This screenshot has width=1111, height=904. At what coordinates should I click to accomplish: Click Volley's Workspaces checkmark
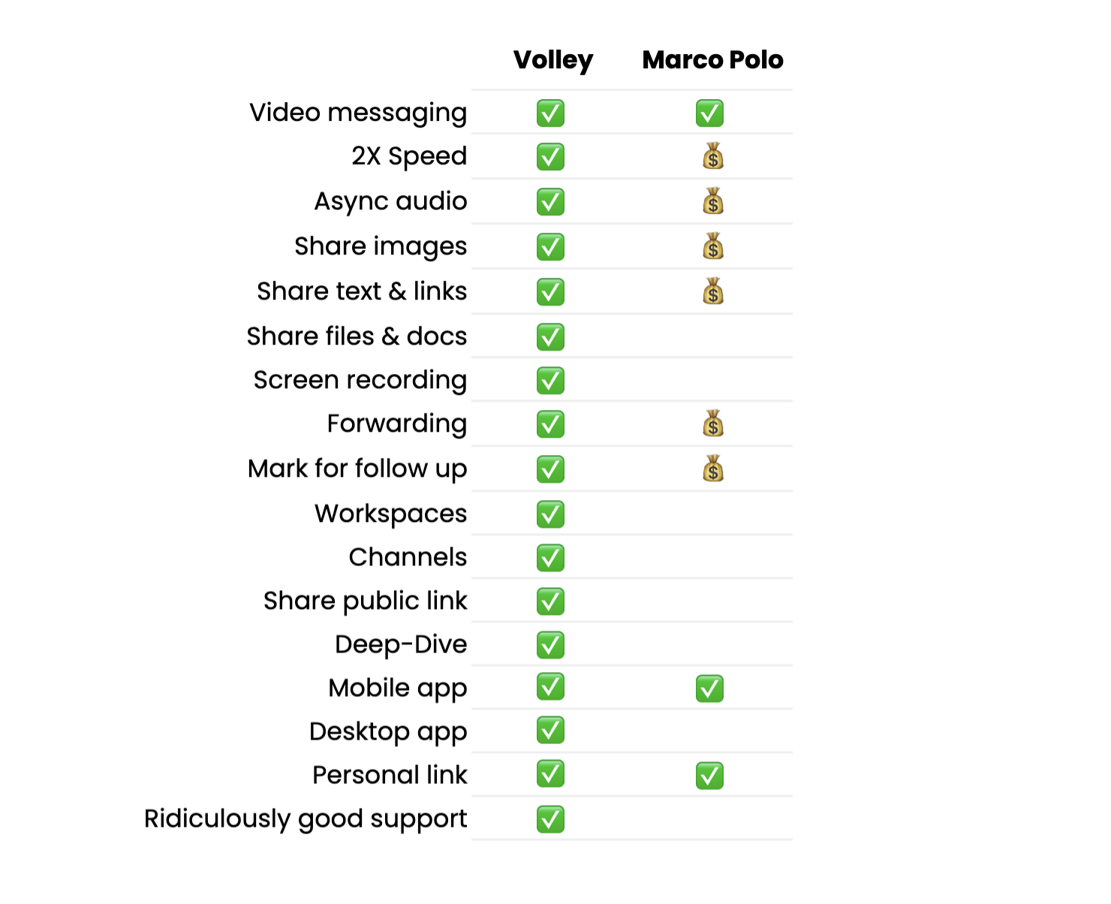[x=550, y=514]
